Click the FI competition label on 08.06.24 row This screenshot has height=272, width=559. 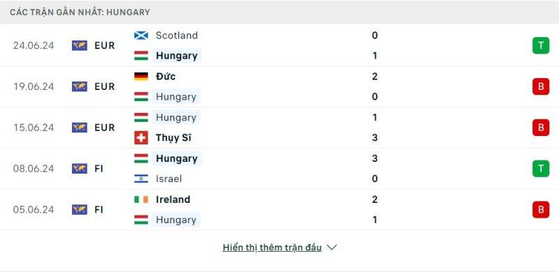pyautogui.click(x=99, y=168)
